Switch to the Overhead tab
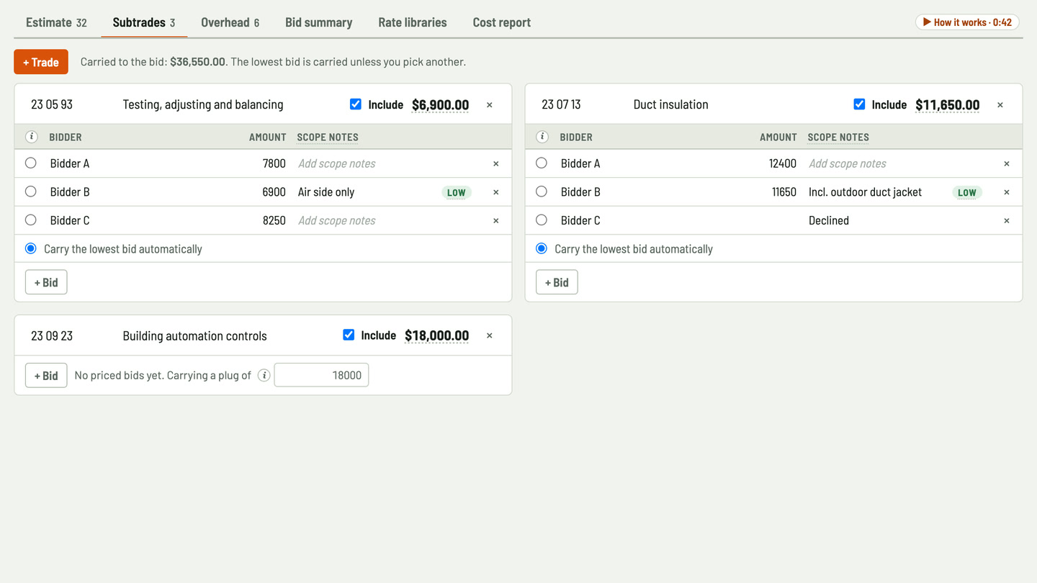 pos(230,22)
